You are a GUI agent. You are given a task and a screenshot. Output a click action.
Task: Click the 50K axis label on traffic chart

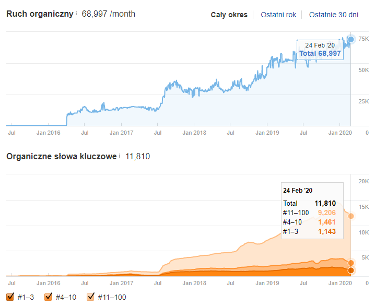tap(364, 70)
